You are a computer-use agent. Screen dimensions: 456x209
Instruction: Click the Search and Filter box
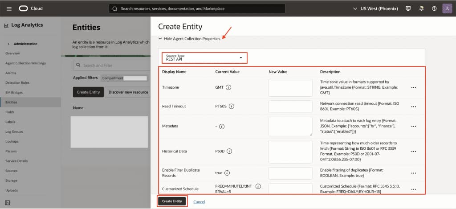112,65
